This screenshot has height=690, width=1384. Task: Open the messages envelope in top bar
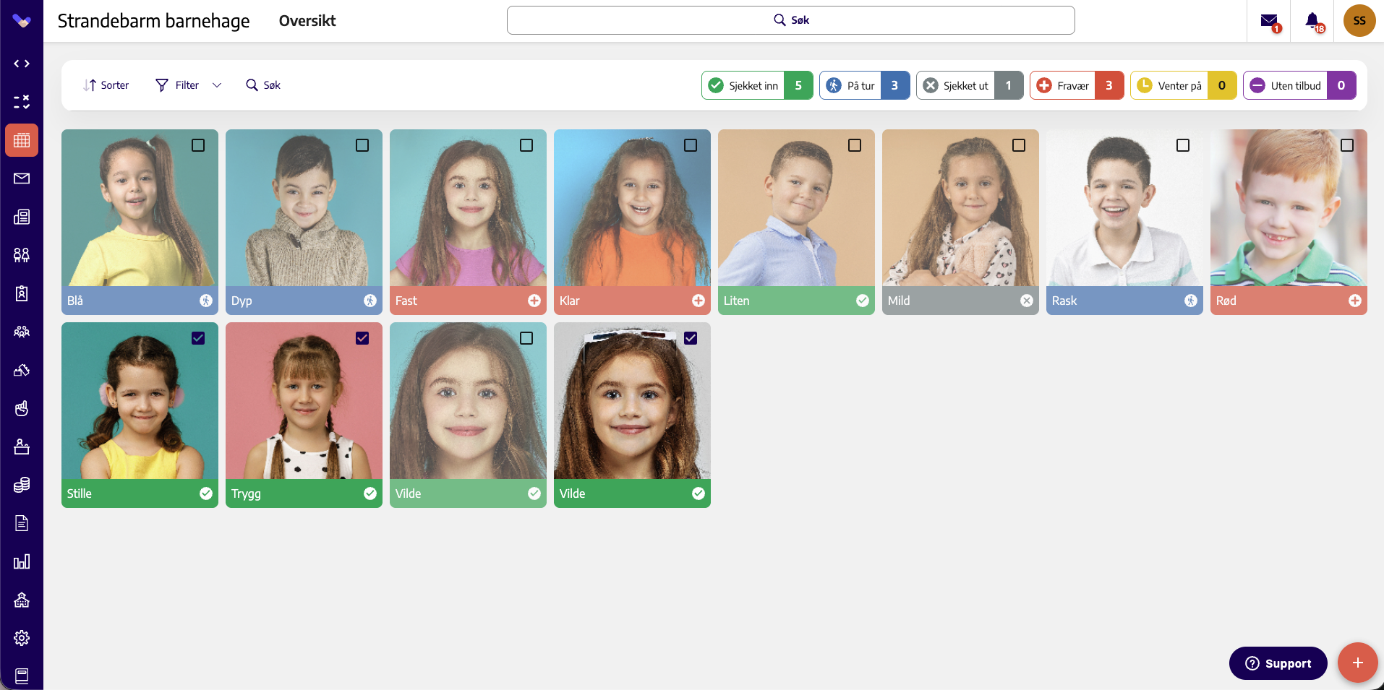pos(1269,21)
